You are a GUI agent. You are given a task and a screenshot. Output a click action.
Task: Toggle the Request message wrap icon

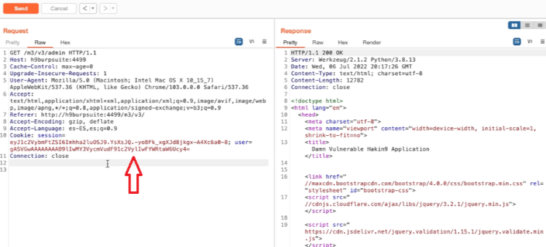point(239,42)
